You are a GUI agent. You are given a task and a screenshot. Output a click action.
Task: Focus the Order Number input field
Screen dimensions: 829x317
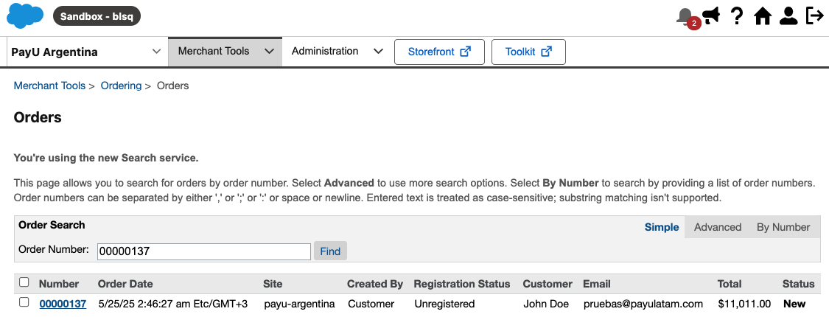coord(204,251)
